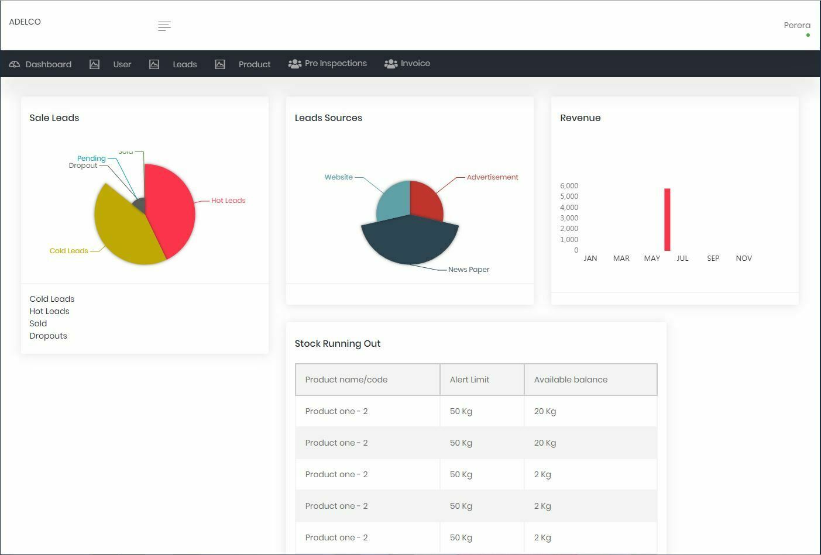The width and height of the screenshot is (821, 555).
Task: Open Pre Inspections page
Action: [x=336, y=63]
